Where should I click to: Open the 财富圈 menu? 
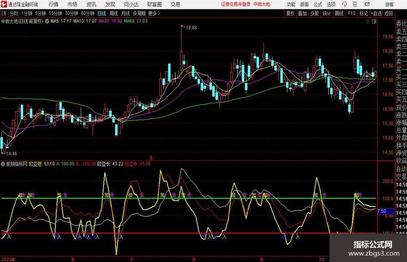click(x=154, y=4)
